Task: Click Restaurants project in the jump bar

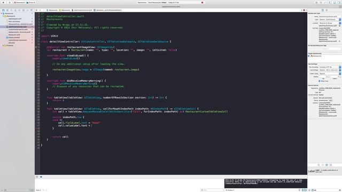Action: [x=52, y=10]
